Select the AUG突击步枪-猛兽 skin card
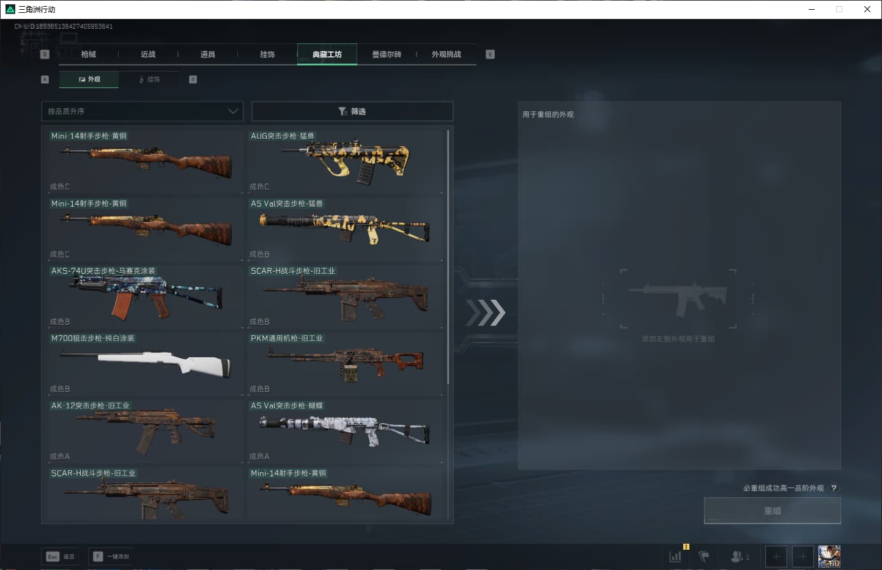Image resolution: width=882 pixels, height=570 pixels. click(x=345, y=161)
